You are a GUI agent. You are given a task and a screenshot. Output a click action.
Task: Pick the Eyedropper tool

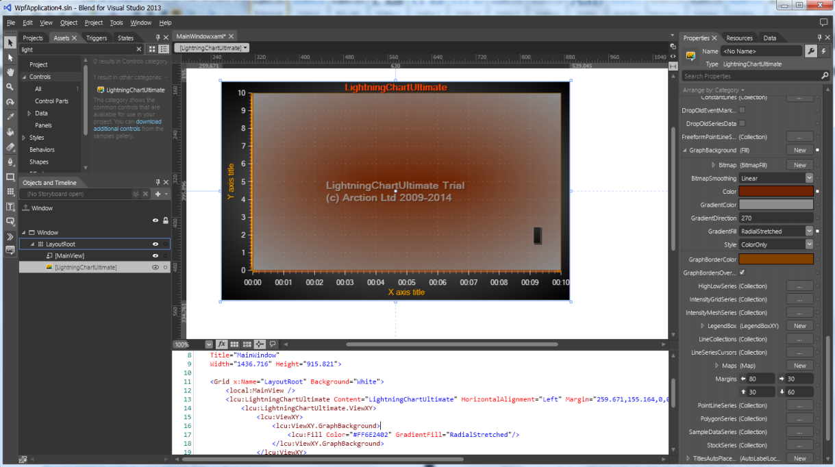pyautogui.click(x=10, y=116)
